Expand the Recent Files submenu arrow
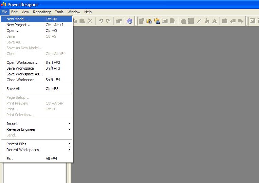Image resolution: width=259 pixels, height=183 pixels. click(69, 144)
